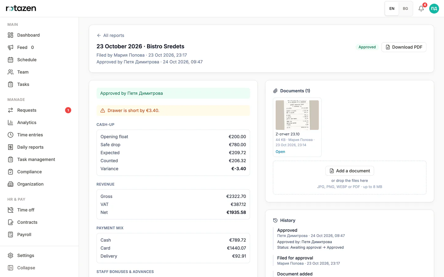
Task: Click the 'Filed for approval' history entry
Action: pos(295,258)
